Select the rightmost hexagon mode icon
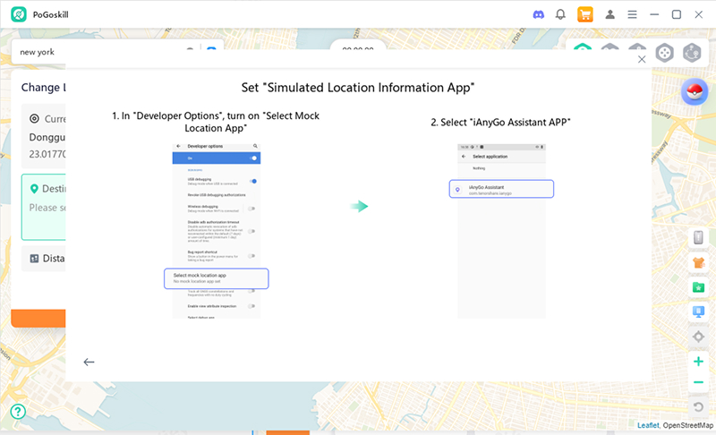This screenshot has height=435, width=716. pyautogui.click(x=692, y=53)
